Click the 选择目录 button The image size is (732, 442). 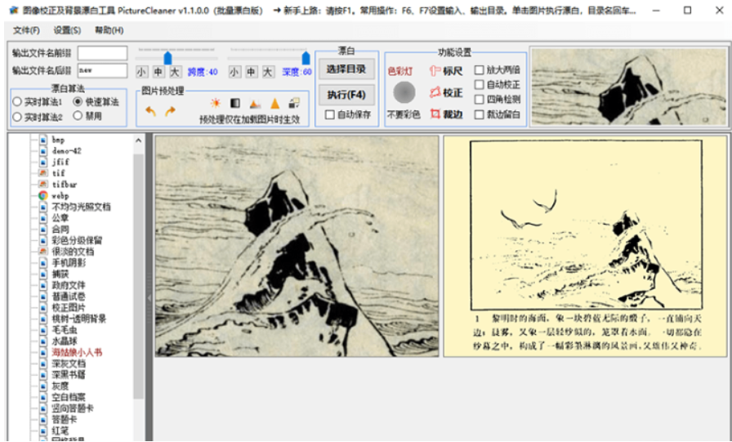(x=346, y=69)
